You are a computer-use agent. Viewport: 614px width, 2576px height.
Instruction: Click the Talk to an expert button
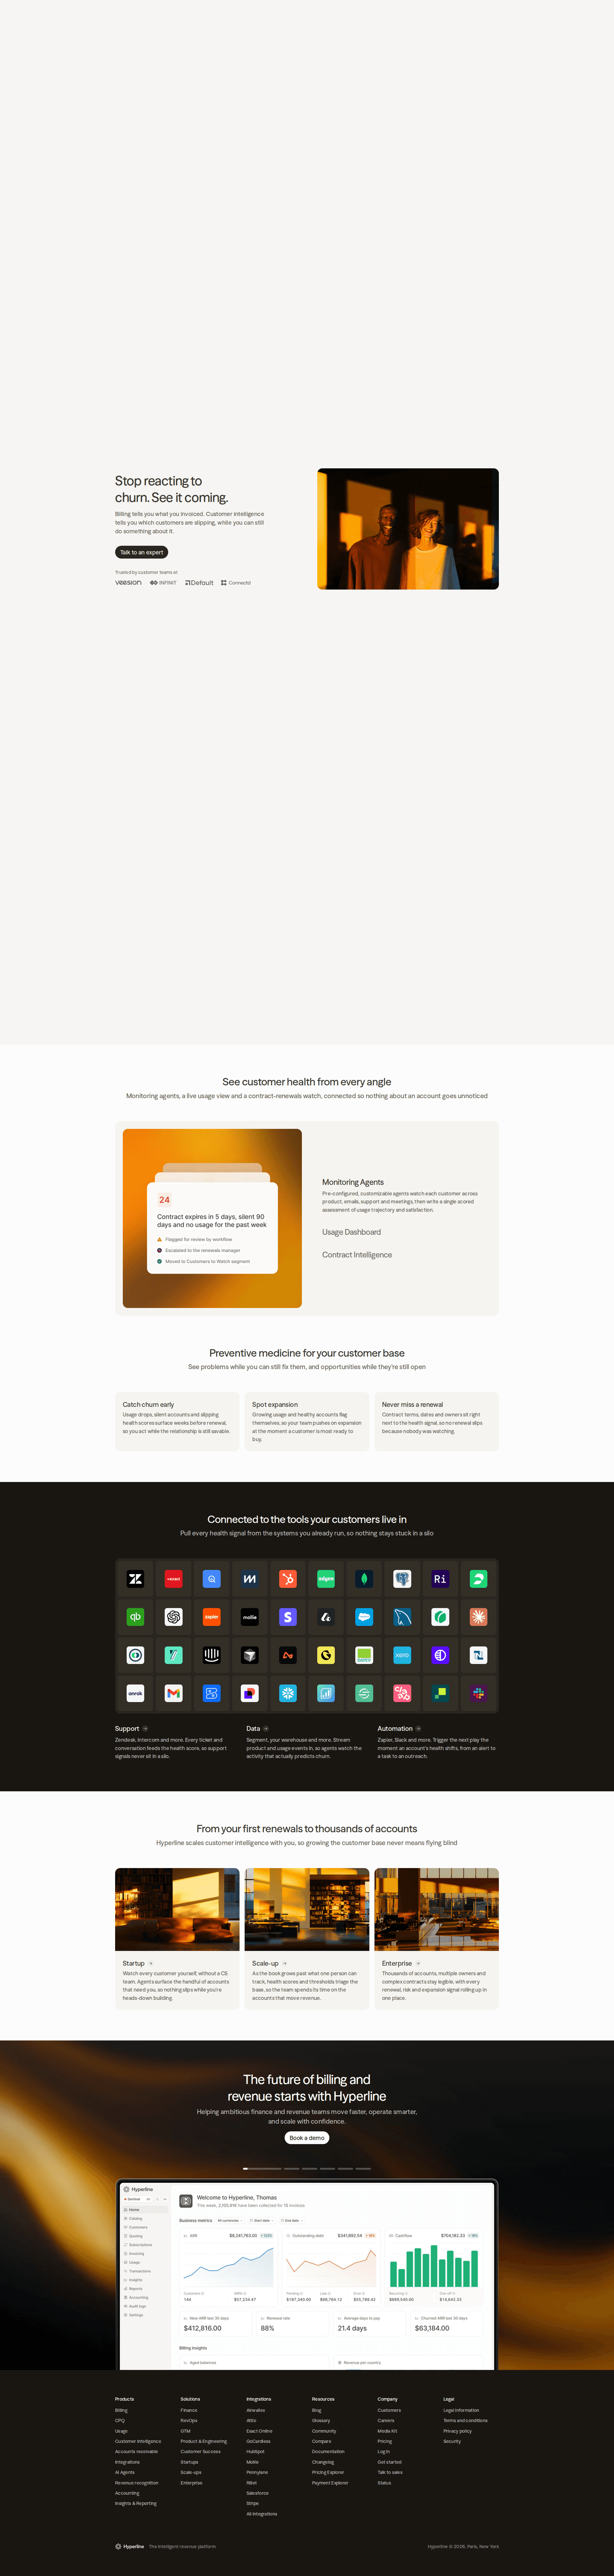pos(141,552)
